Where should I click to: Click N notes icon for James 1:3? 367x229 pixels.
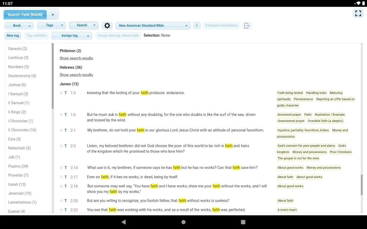pyautogui.click(x=61, y=93)
